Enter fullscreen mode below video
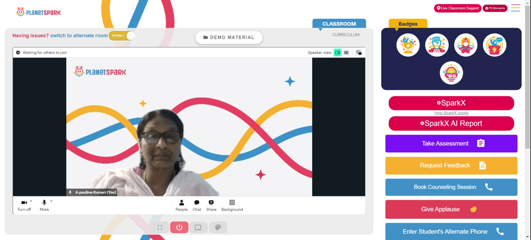Image resolution: width=531 pixels, height=240 pixels. coord(160,227)
